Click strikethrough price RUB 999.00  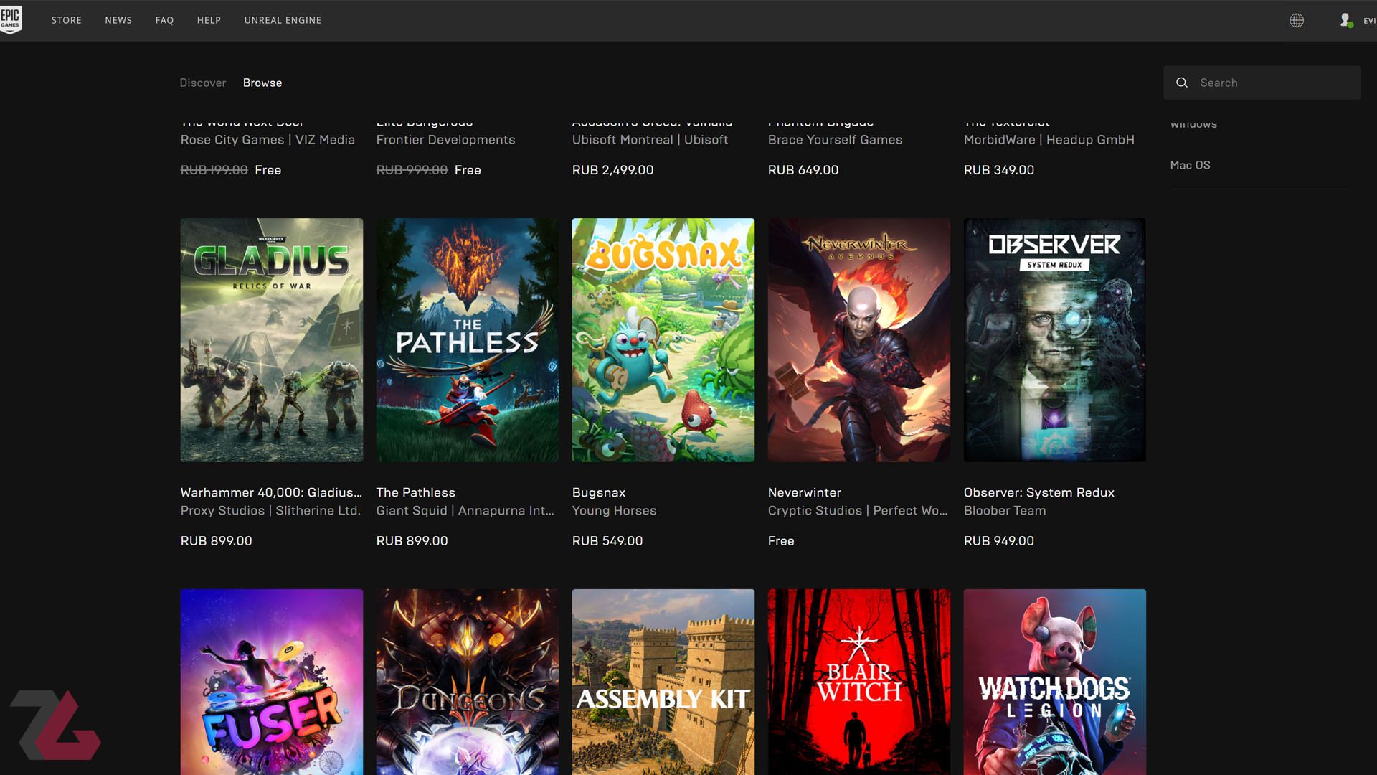click(x=412, y=170)
